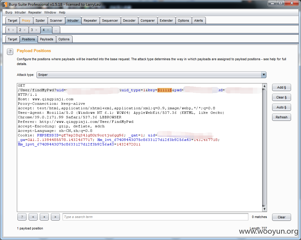Viewport: 301px width, 240px height.
Task: Open the Repeater menu in menu bar
Action: point(35,12)
